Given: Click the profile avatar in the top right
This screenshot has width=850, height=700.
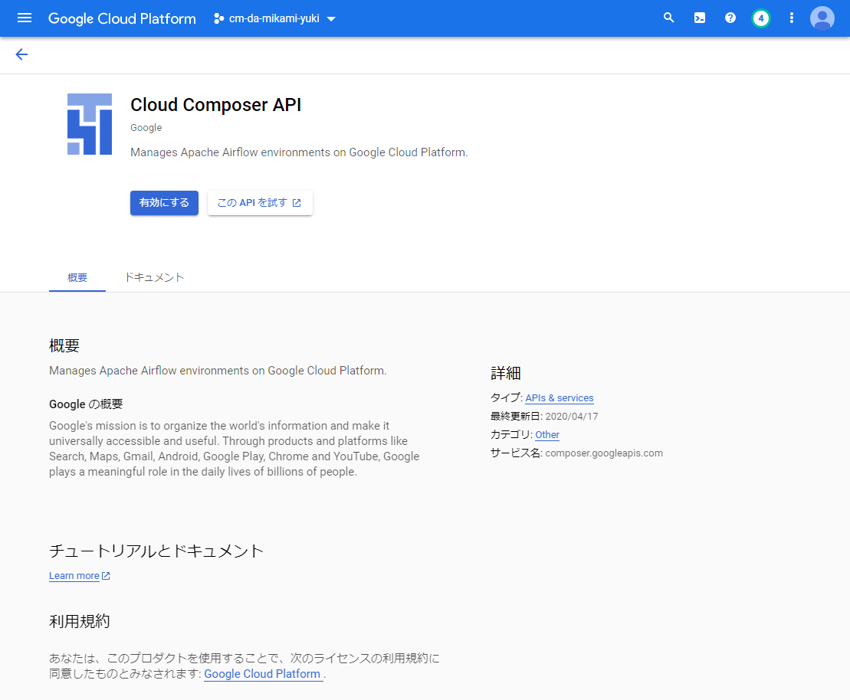Looking at the screenshot, I should (822, 18).
